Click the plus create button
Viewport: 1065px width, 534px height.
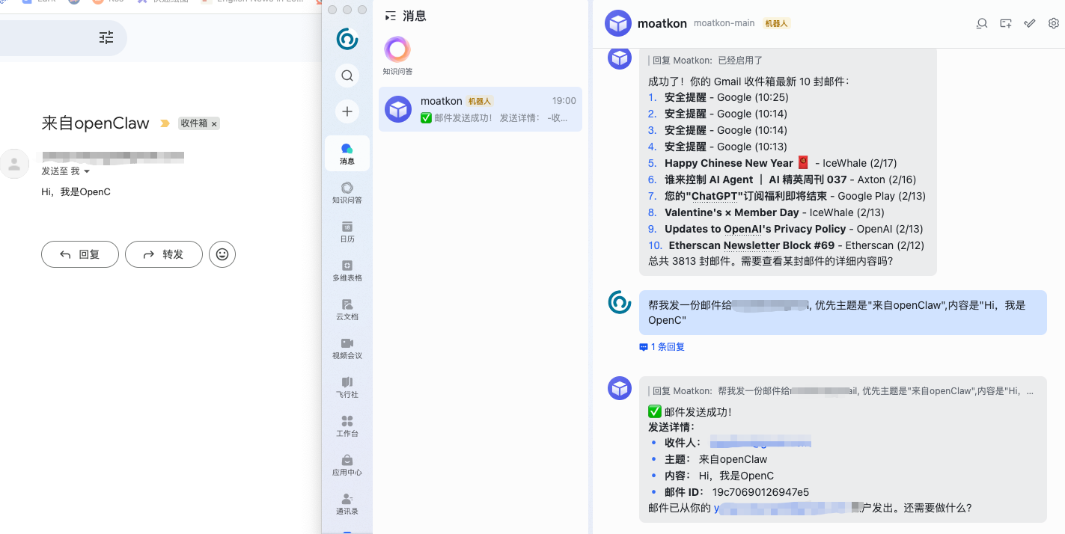347,111
